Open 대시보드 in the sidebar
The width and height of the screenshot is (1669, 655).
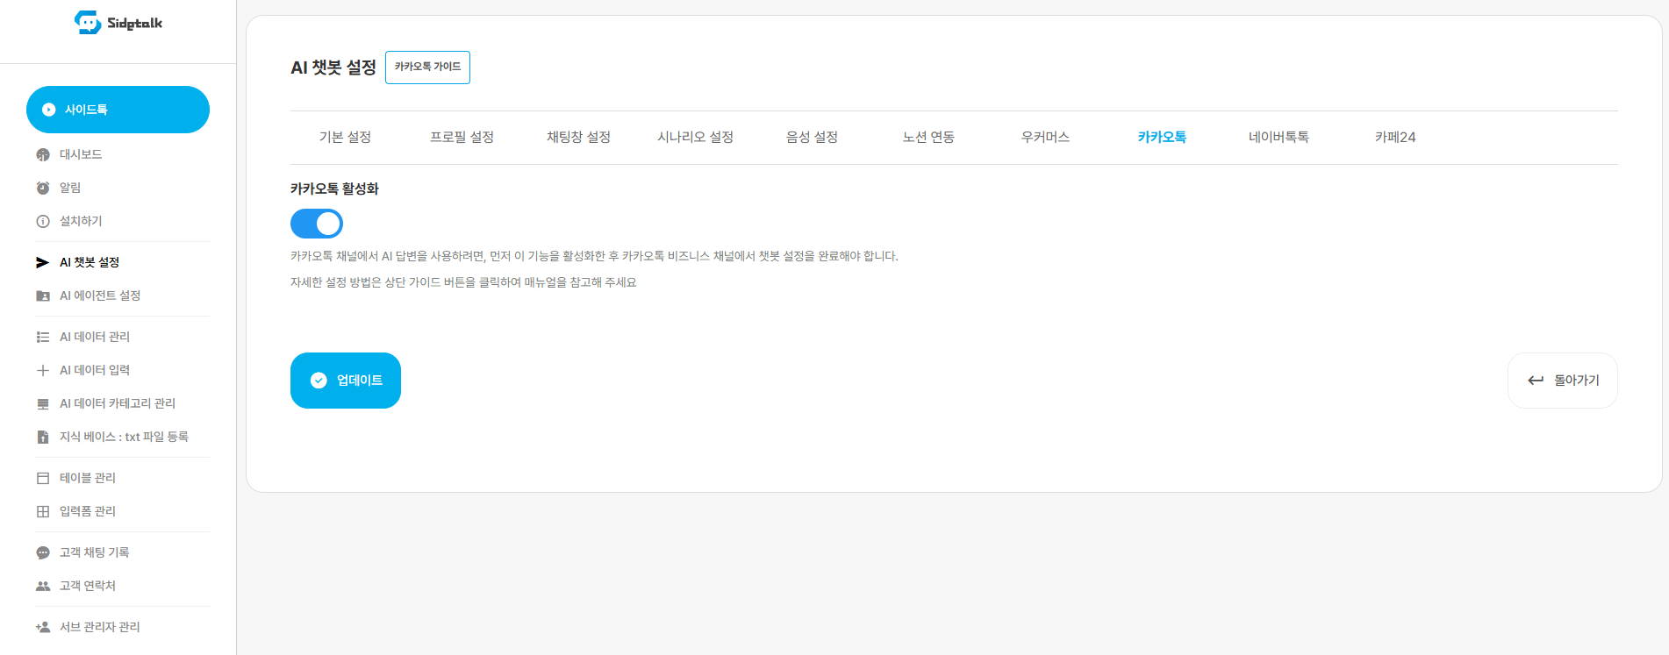[x=81, y=154]
